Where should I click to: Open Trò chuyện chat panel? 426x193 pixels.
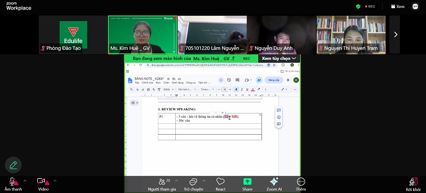click(x=193, y=184)
